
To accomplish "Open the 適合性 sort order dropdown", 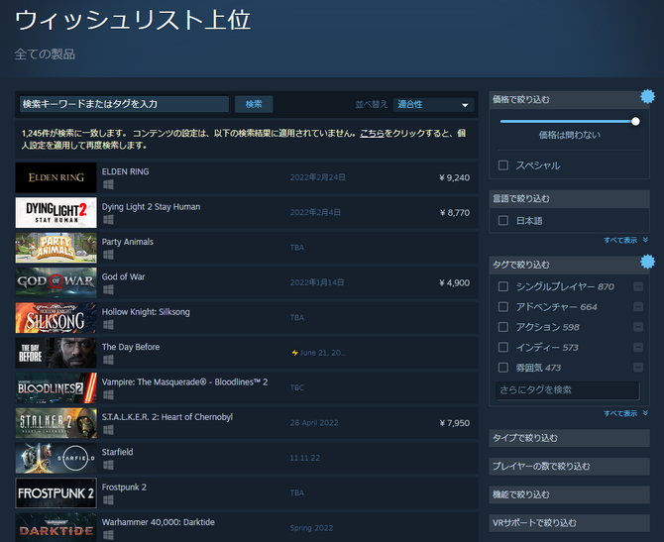I will (x=433, y=104).
